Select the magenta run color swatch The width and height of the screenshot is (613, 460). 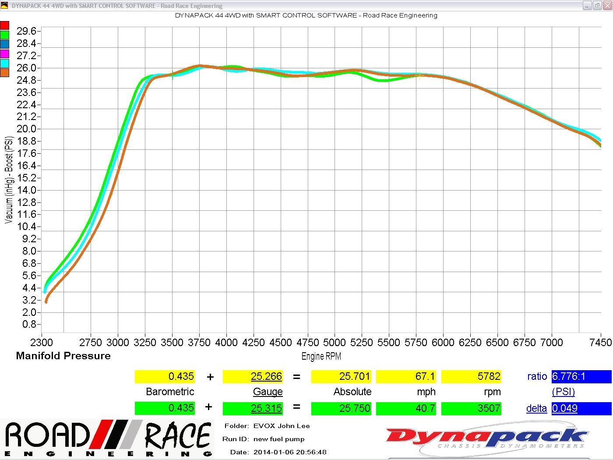(x=4, y=54)
